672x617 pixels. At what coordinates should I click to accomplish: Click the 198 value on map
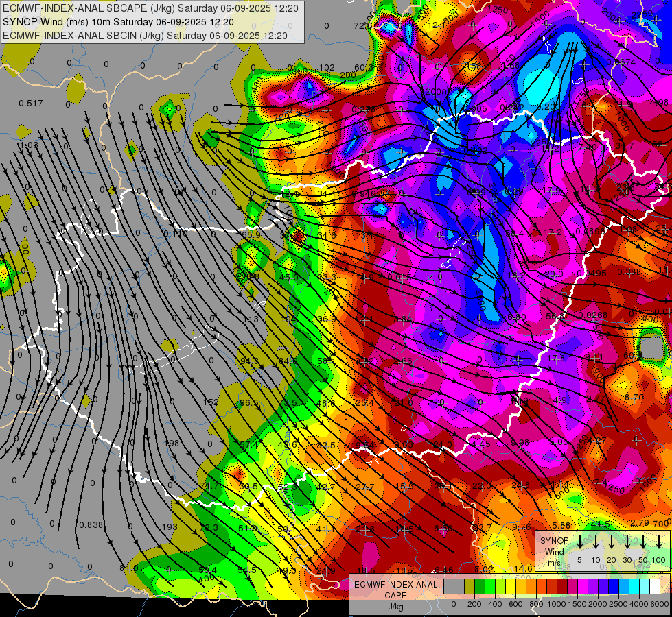click(172, 443)
